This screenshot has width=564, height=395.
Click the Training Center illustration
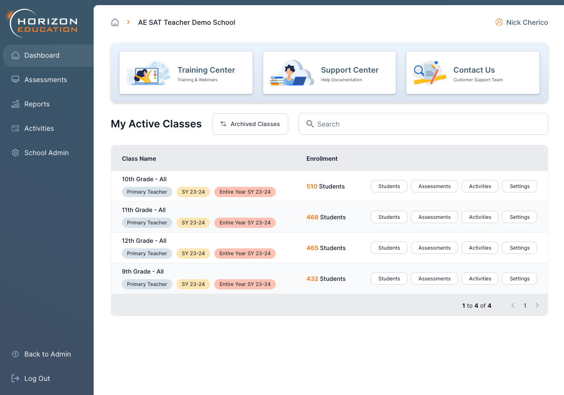click(x=147, y=73)
